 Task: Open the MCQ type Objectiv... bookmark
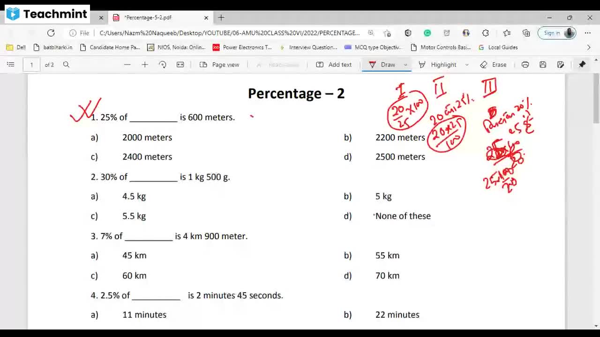[x=374, y=47]
